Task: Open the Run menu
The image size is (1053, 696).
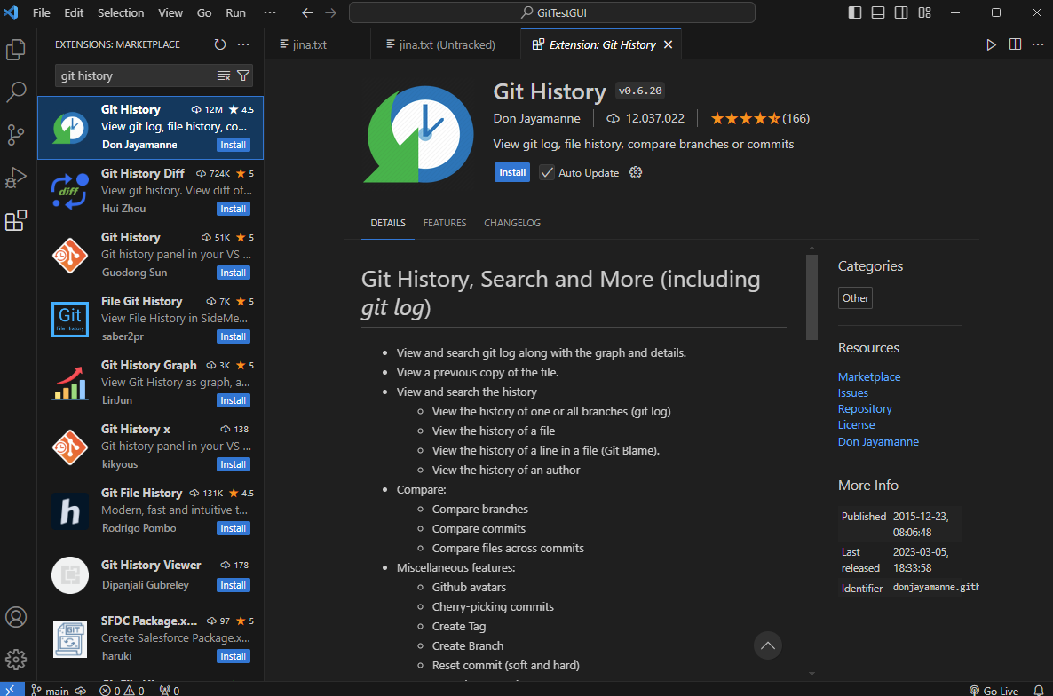Action: pos(235,12)
